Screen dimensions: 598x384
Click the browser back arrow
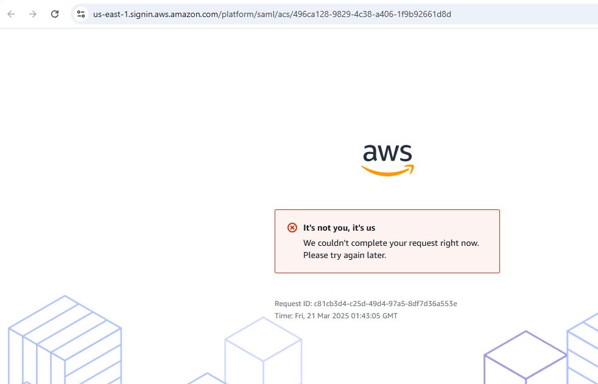(x=11, y=14)
